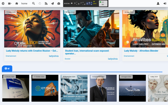
Task: Click the sign-in arrow icon
Action: pyautogui.click(x=165, y=4)
